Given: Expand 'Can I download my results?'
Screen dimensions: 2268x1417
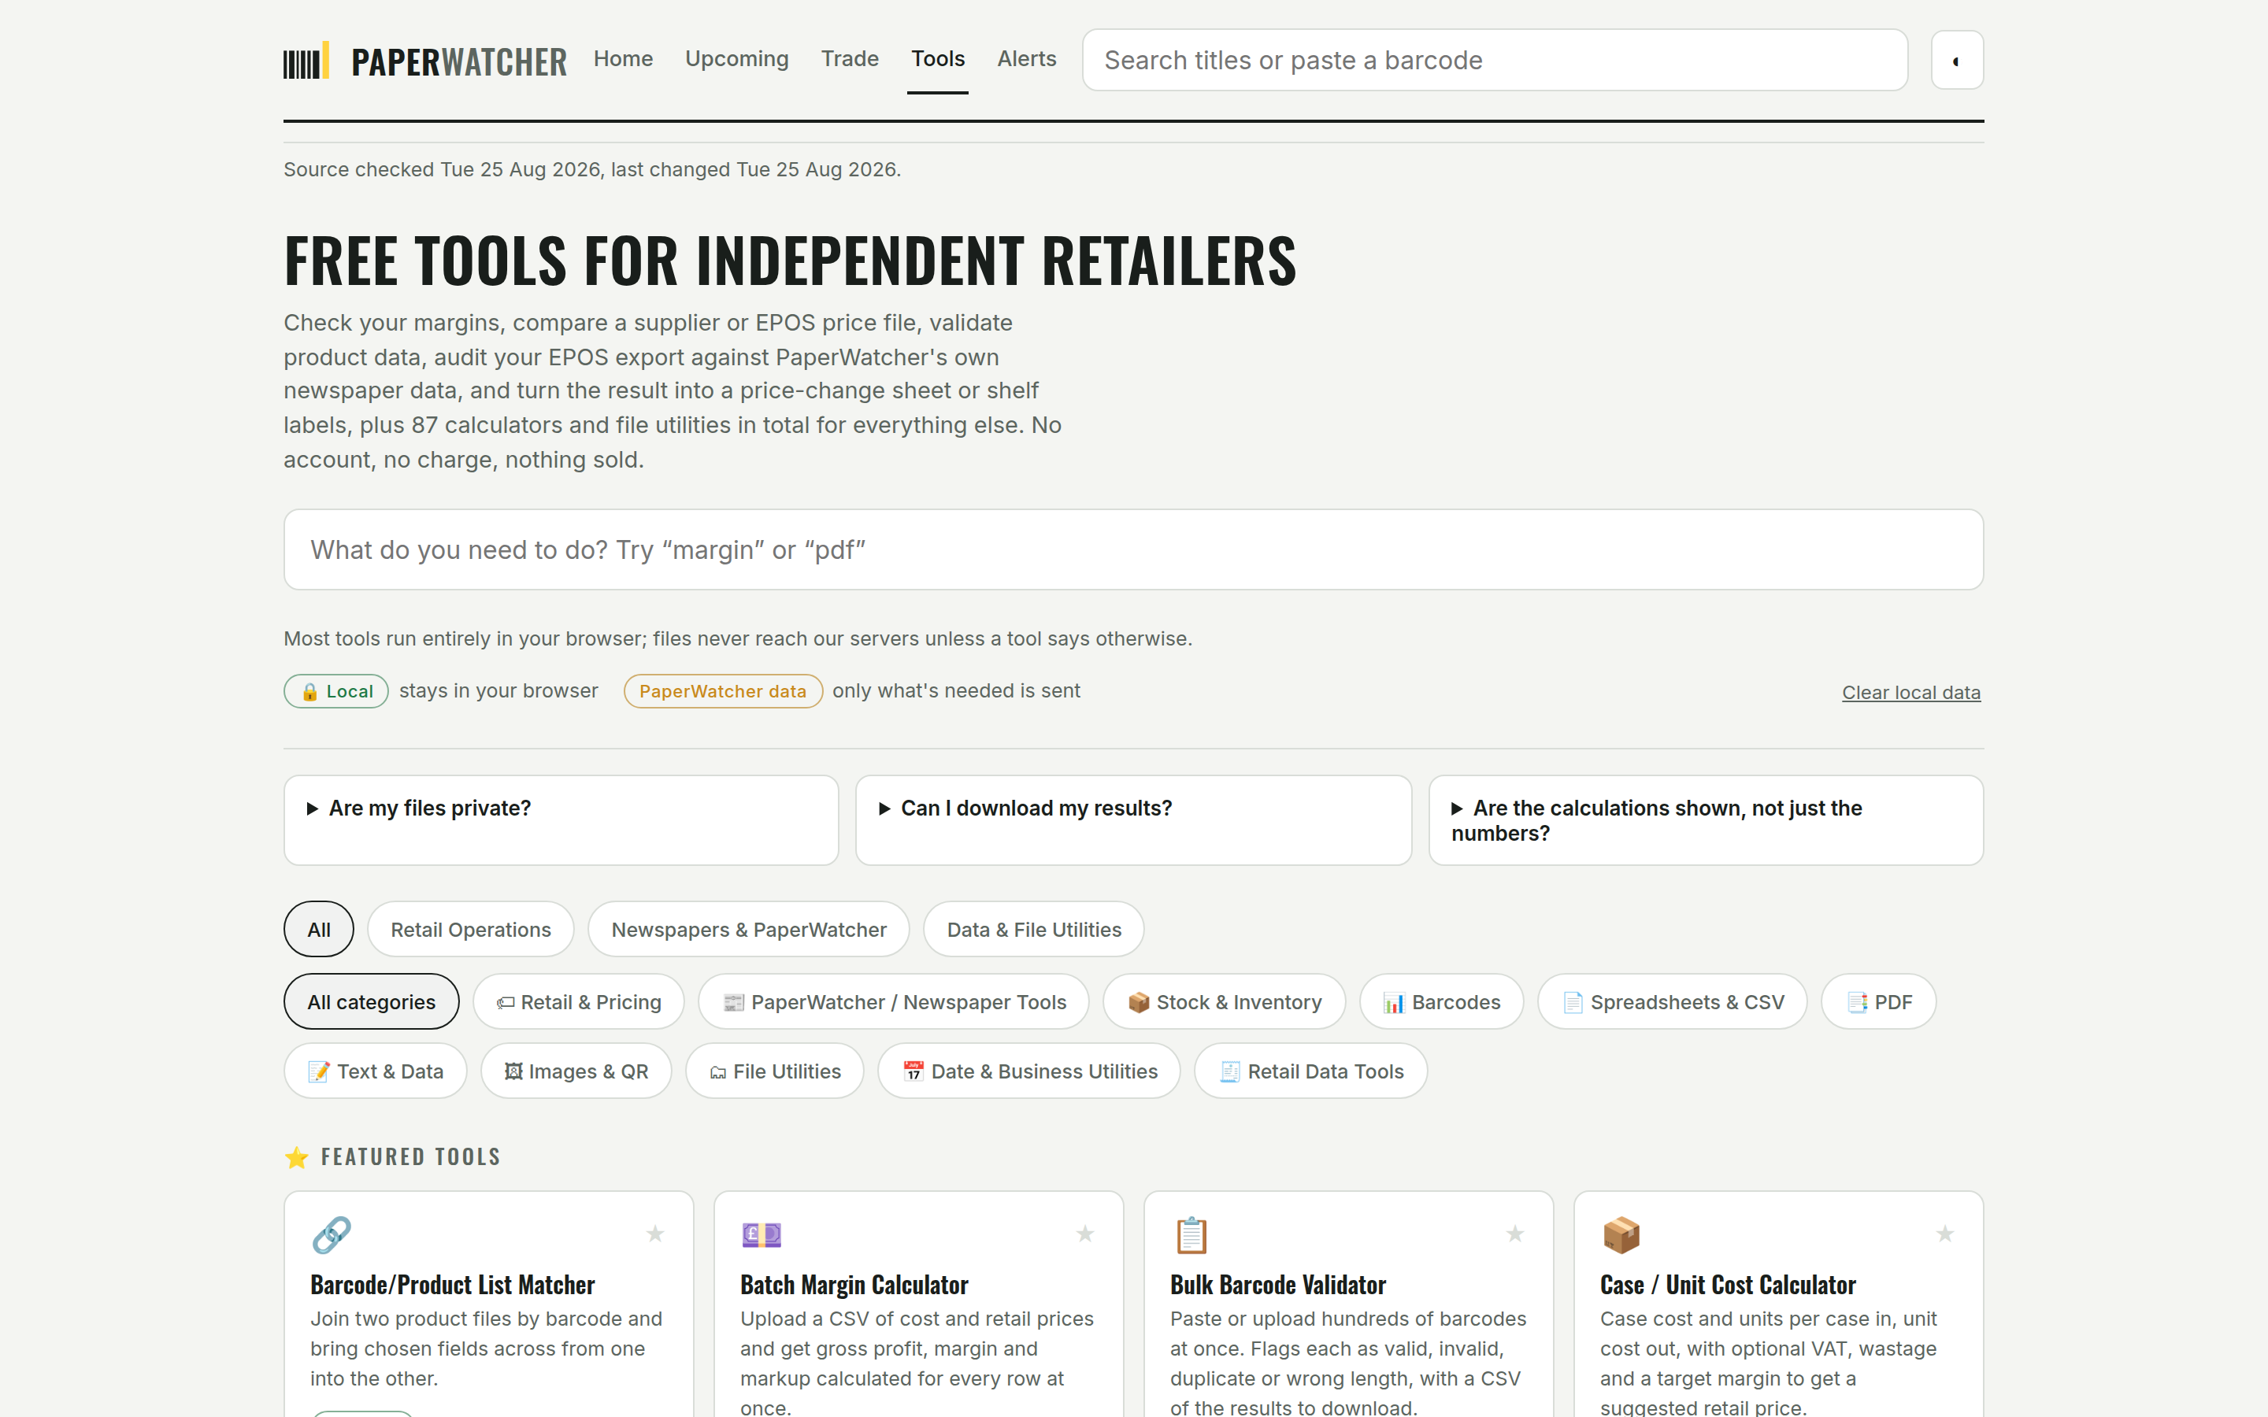Looking at the screenshot, I should 1133,820.
